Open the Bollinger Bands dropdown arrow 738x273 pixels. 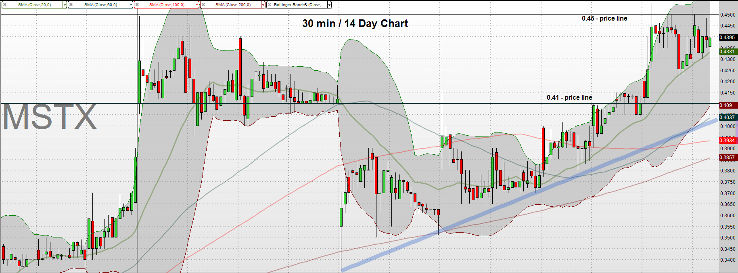coord(329,5)
